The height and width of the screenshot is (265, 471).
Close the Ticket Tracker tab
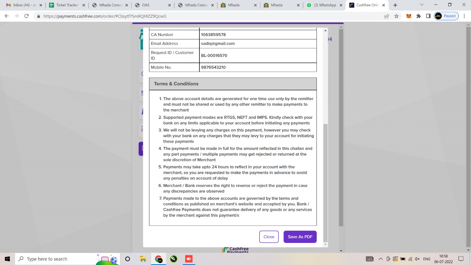84,5
